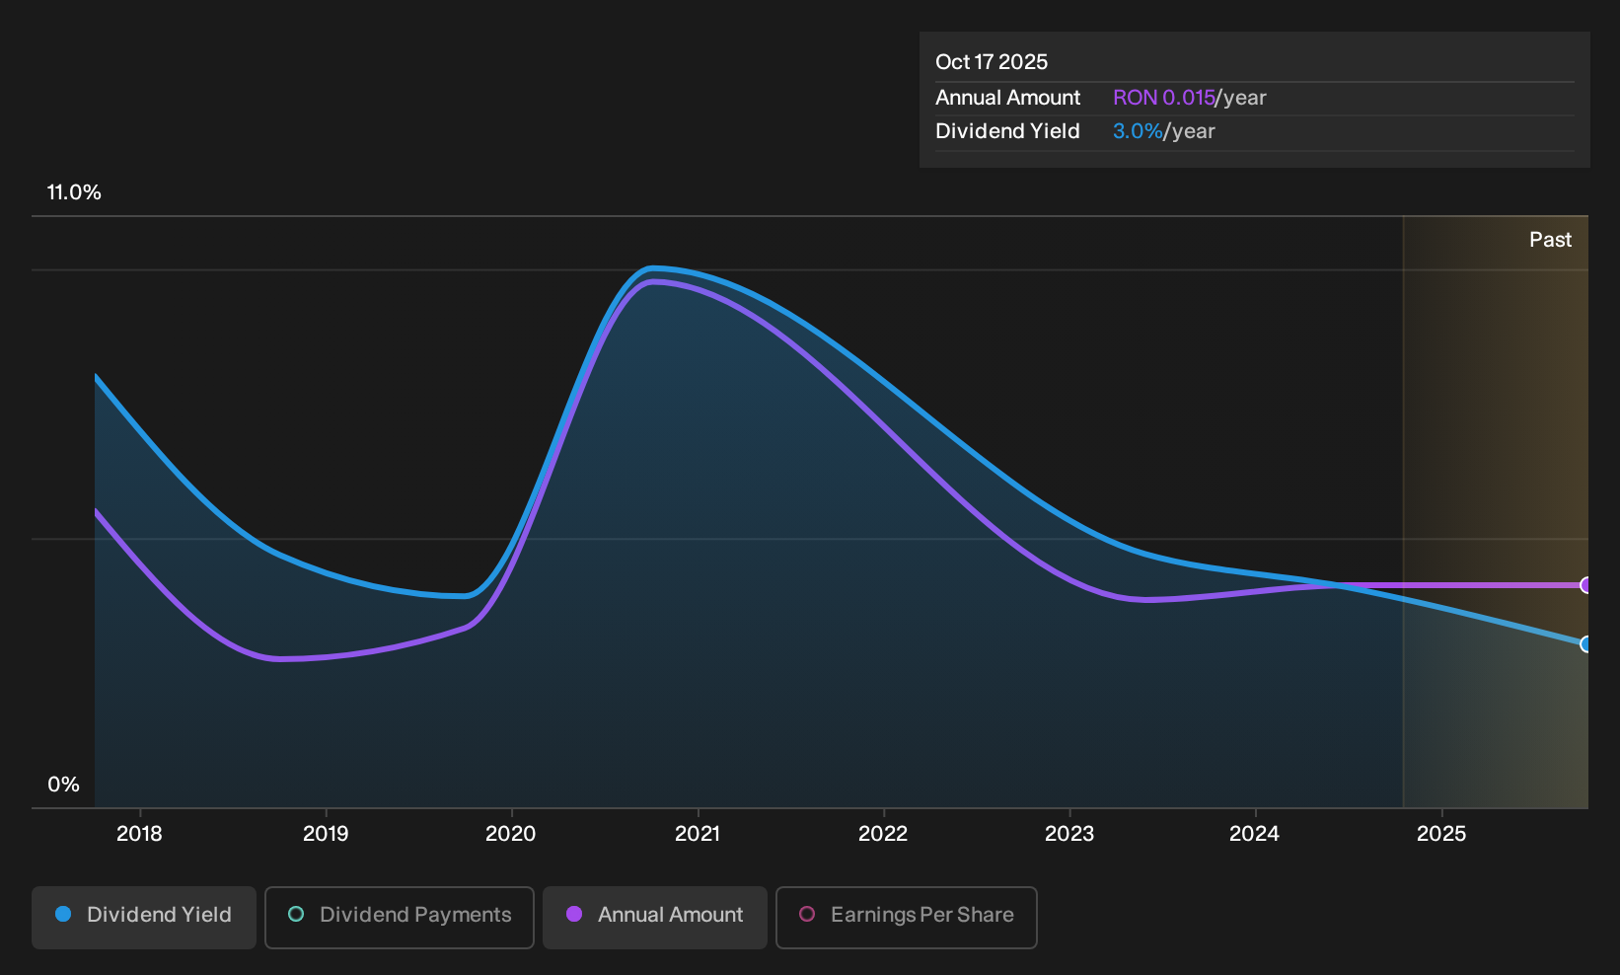Click the blue Dividend Yield endpoint marker
1620x975 pixels.
click(x=1585, y=644)
